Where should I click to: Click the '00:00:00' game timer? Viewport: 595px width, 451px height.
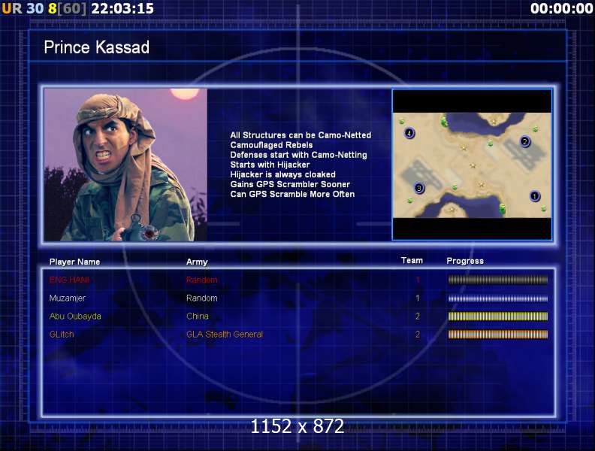pos(562,8)
